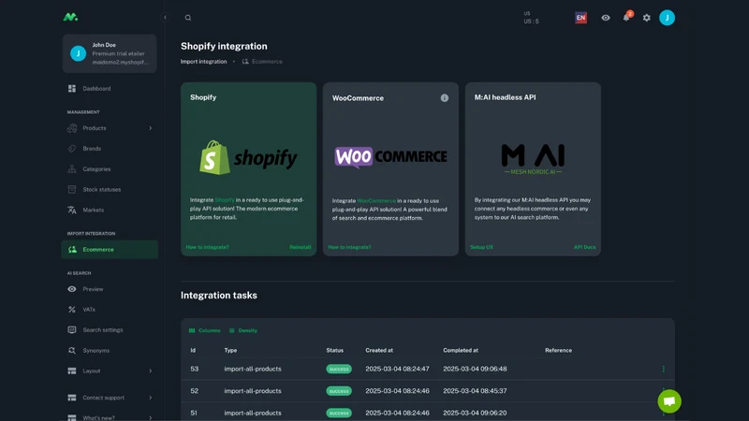Switch language using the EN flag icon
This screenshot has height=421, width=749.
click(x=580, y=18)
